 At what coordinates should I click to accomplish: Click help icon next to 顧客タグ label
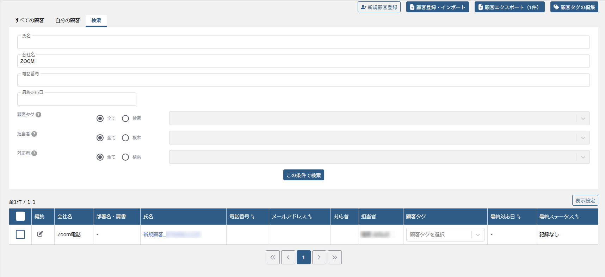pyautogui.click(x=38, y=115)
